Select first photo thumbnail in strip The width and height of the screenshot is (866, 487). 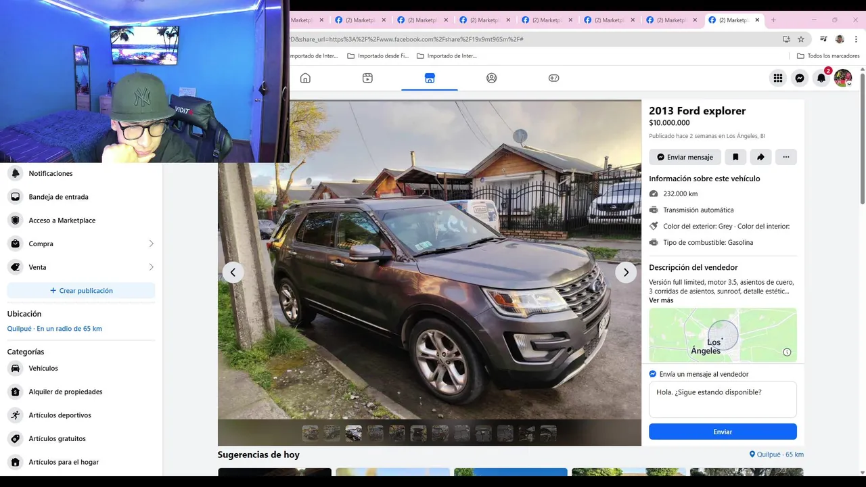coord(310,433)
